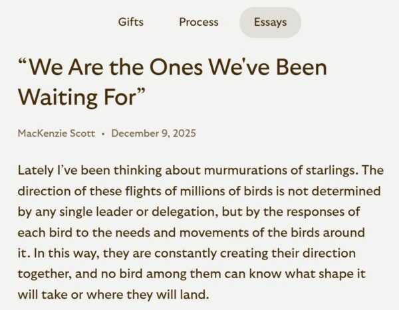399x310 pixels.
Task: Click the date December 9, 2025
Action: click(154, 133)
